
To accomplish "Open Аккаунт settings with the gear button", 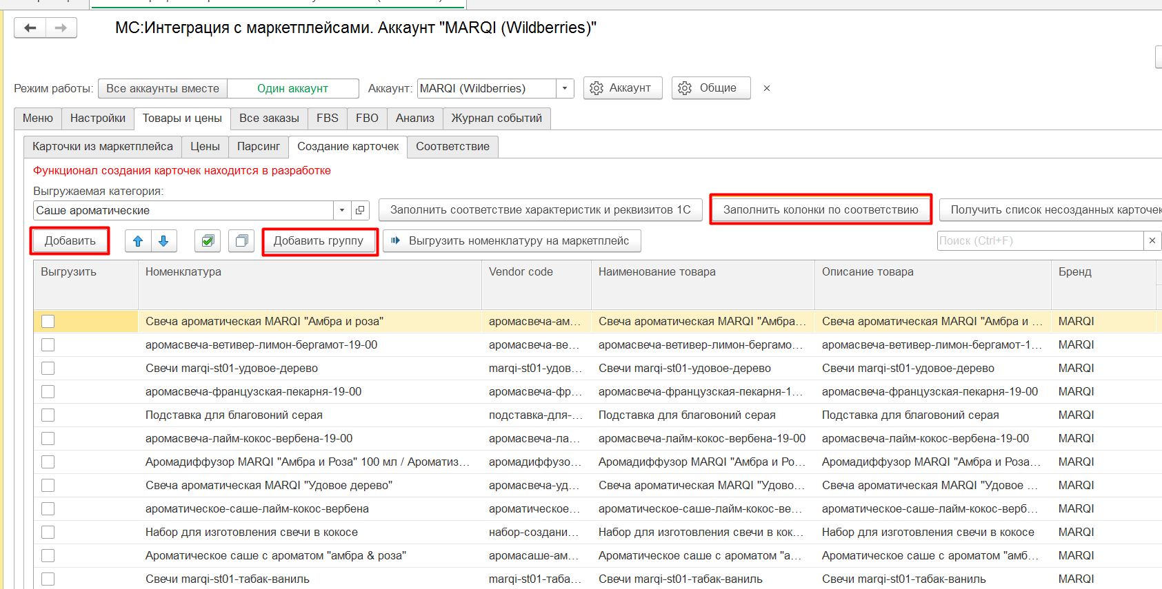I will click(x=623, y=88).
